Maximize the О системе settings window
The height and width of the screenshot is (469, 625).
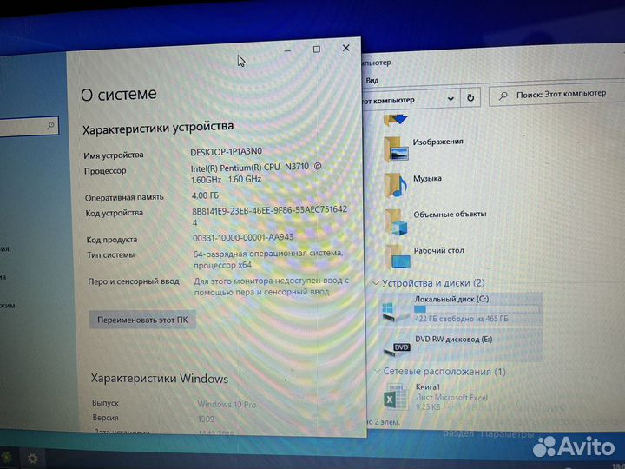[x=317, y=50]
